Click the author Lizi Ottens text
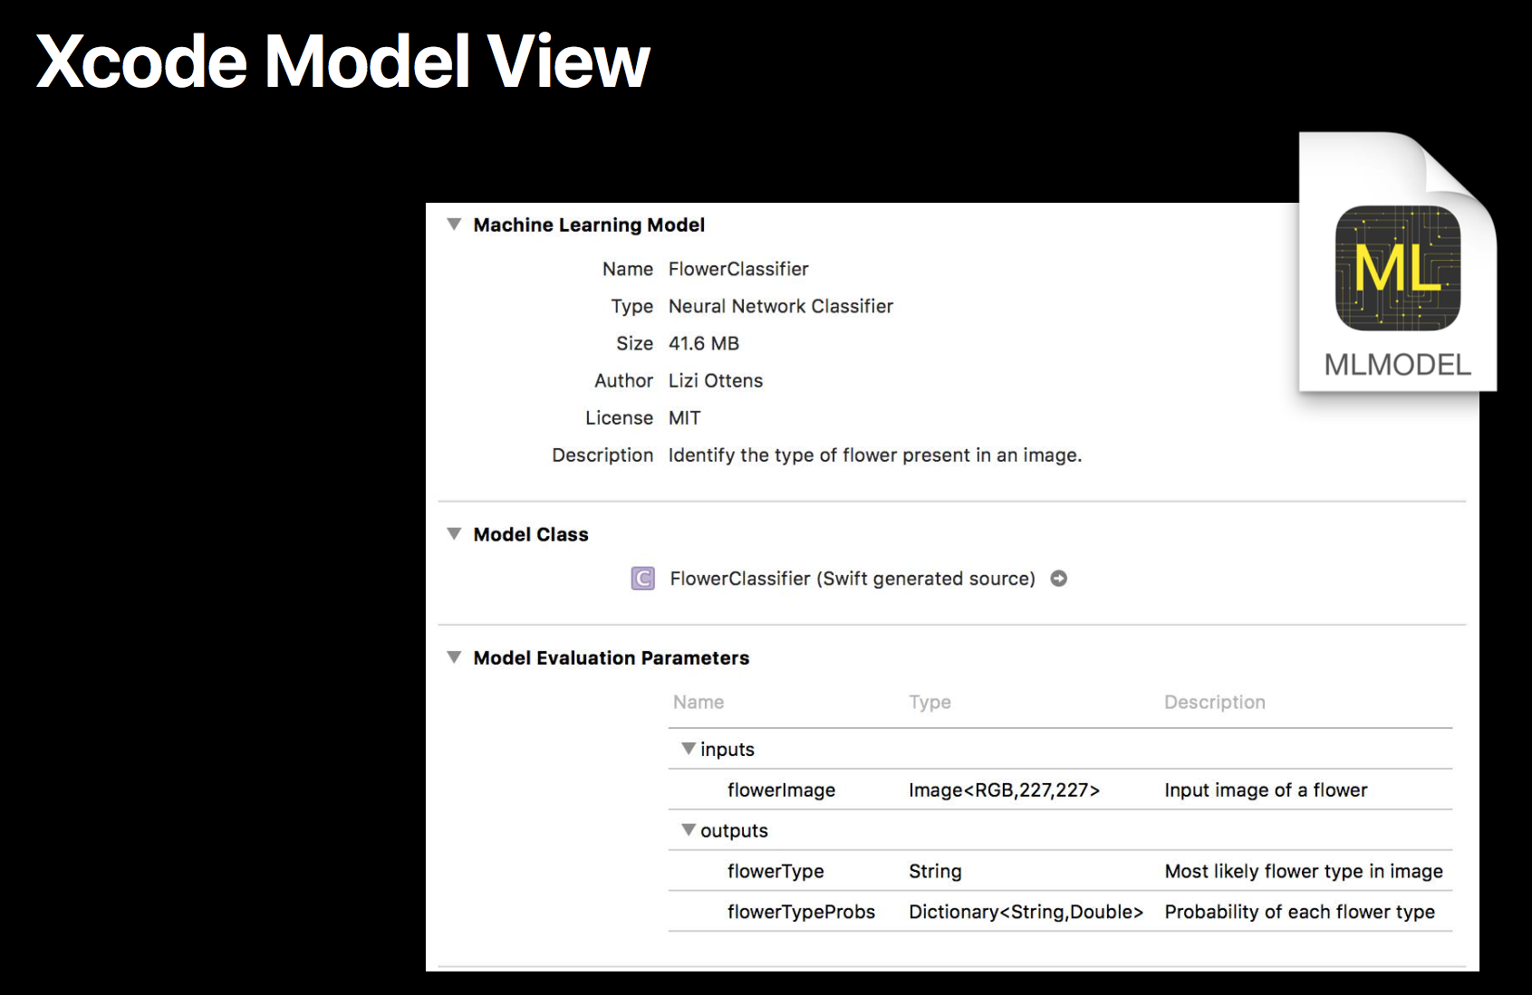The image size is (1532, 995). click(x=715, y=381)
